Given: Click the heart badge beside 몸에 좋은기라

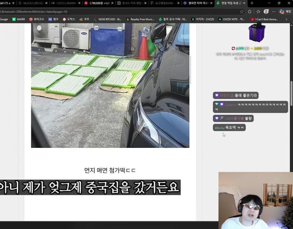Looking at the screenshot, I should coord(217,95).
